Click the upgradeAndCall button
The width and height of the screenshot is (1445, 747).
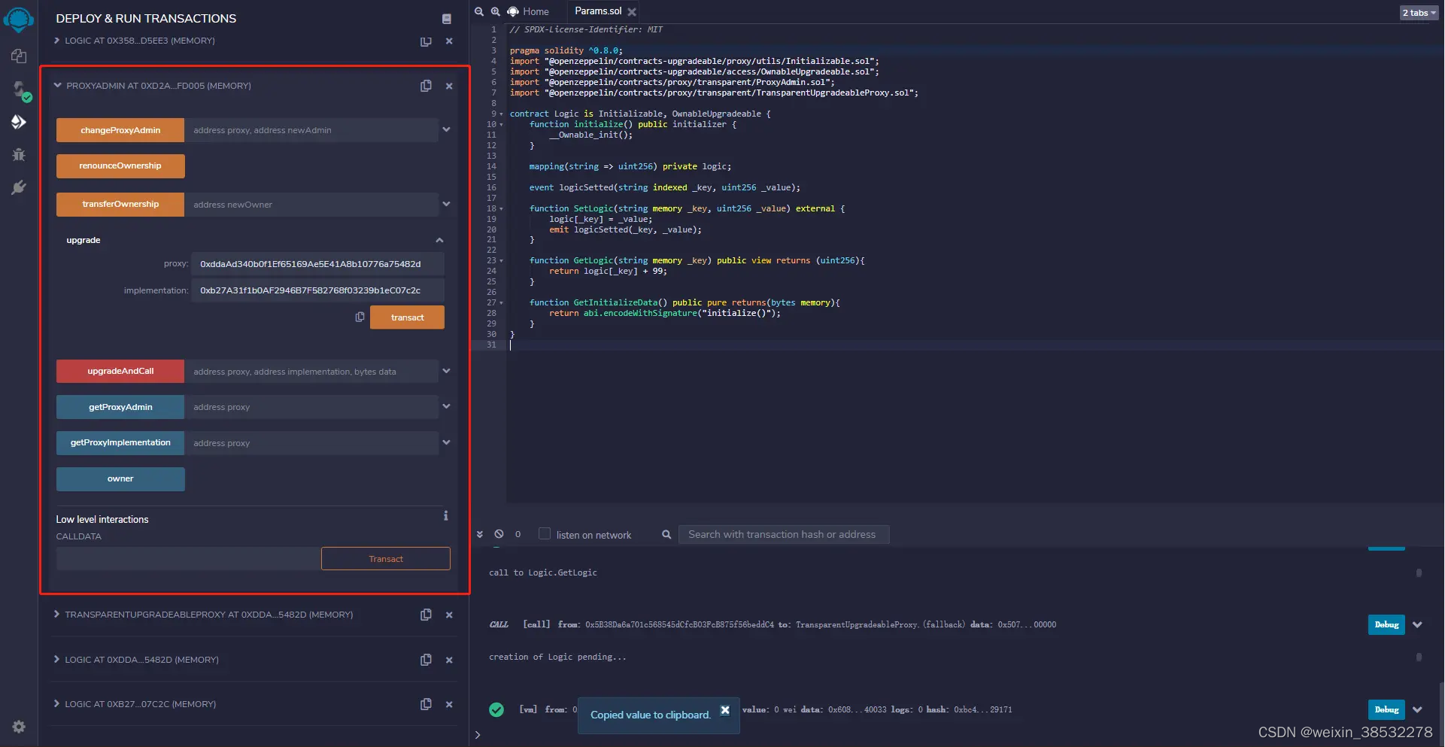(x=120, y=372)
